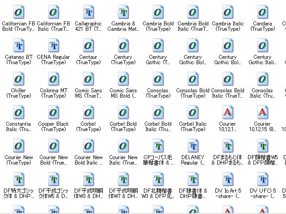
Task: Select the Cataneo BT font icon
Action: pos(19,45)
